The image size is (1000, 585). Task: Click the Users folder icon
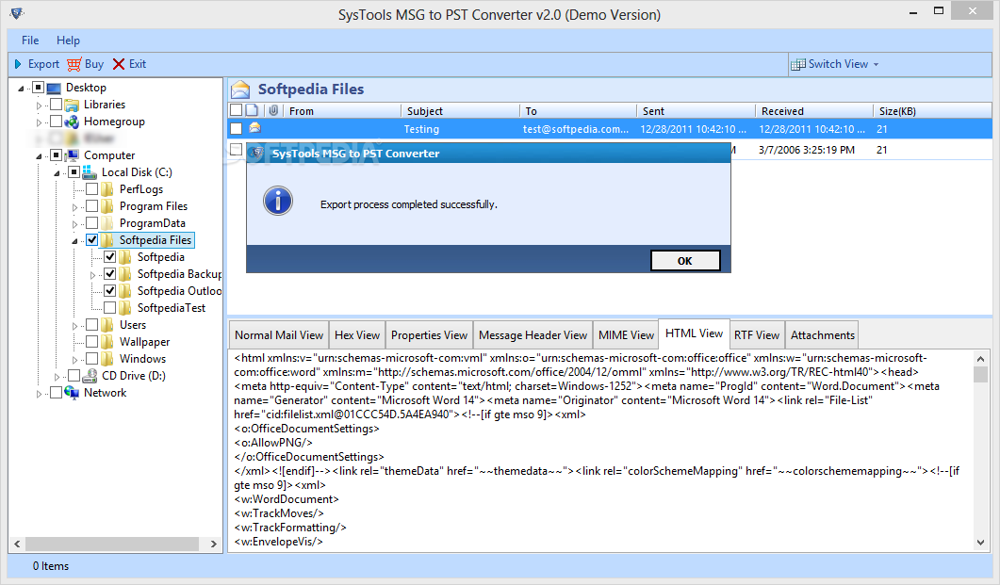click(107, 325)
